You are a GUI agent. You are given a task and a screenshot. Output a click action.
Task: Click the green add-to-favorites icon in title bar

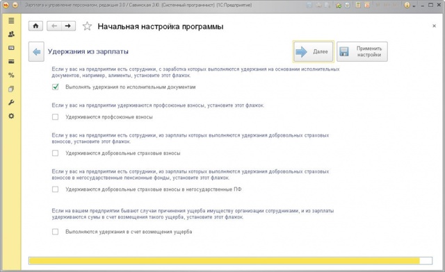tap(339, 5)
